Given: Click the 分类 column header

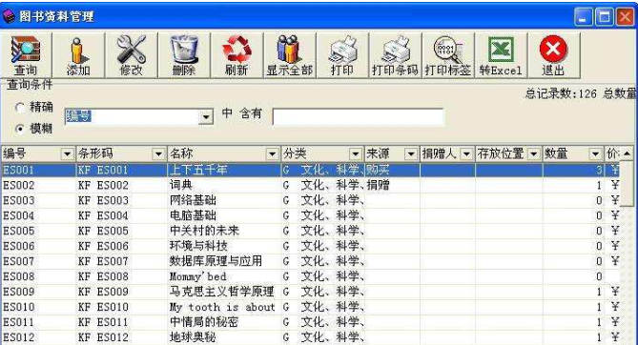Looking at the screenshot, I should (x=322, y=154).
